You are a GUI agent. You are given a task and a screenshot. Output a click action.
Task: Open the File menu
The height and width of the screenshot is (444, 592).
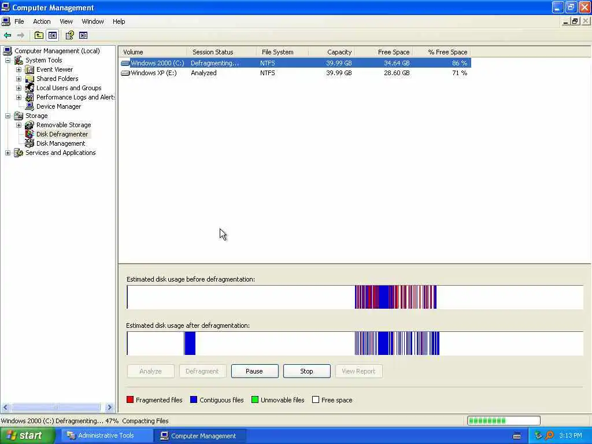tap(19, 21)
